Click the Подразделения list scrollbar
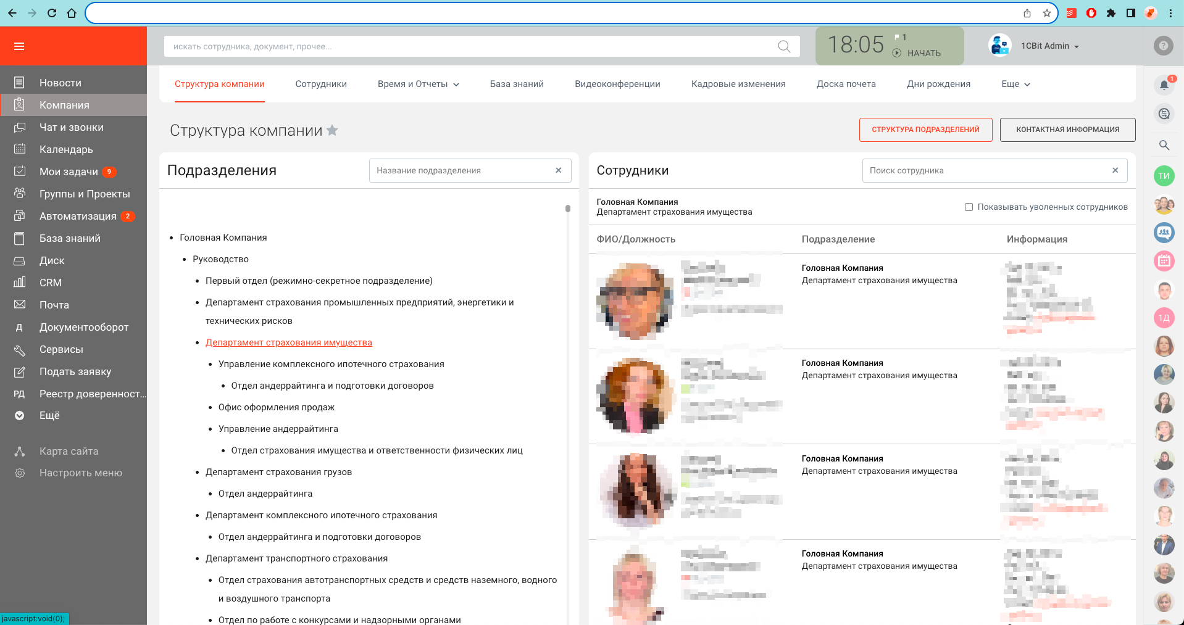The image size is (1184, 625). tap(568, 209)
